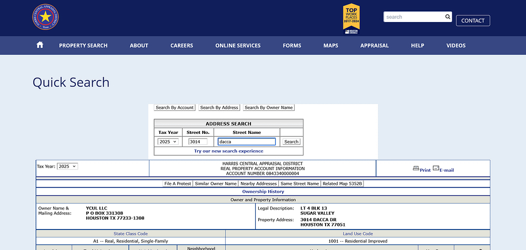This screenshot has width=526, height=250.
Task: Click the Print link
Action: tap(425, 170)
